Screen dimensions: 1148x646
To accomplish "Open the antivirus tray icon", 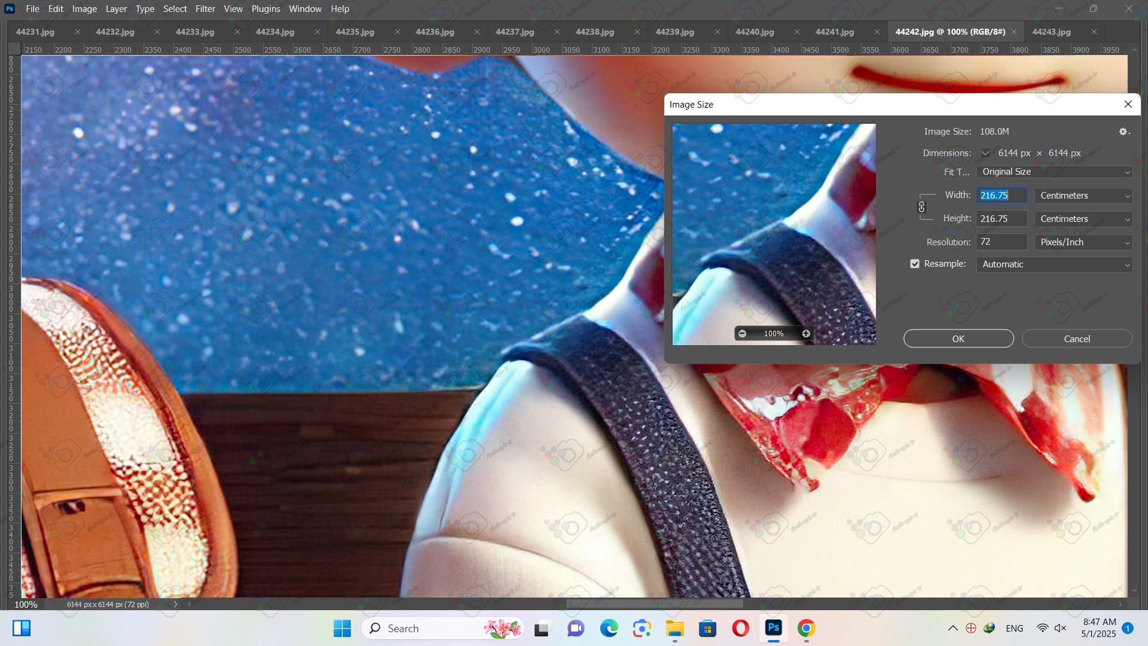I will point(971,628).
